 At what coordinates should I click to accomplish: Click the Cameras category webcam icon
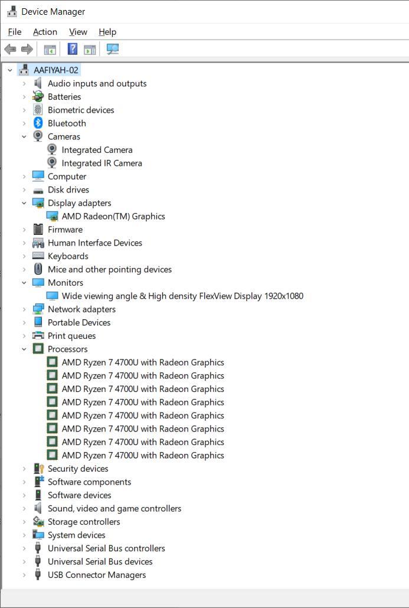(x=38, y=136)
